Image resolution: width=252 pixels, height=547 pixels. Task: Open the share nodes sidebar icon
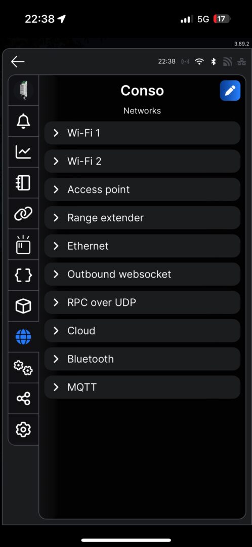pos(23,399)
